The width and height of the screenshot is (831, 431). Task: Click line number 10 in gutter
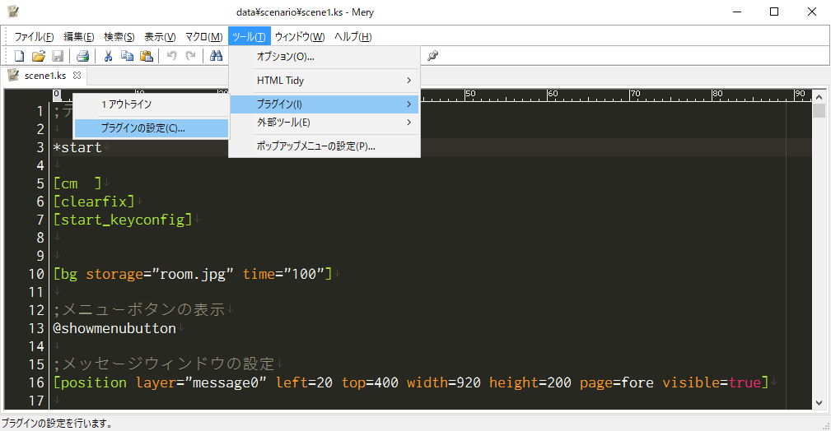tap(36, 274)
